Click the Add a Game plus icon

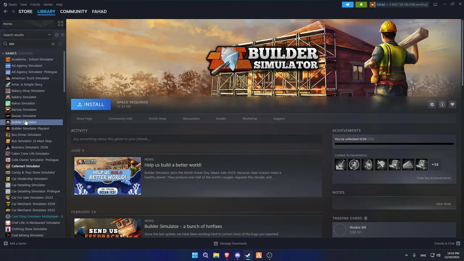click(x=5, y=244)
